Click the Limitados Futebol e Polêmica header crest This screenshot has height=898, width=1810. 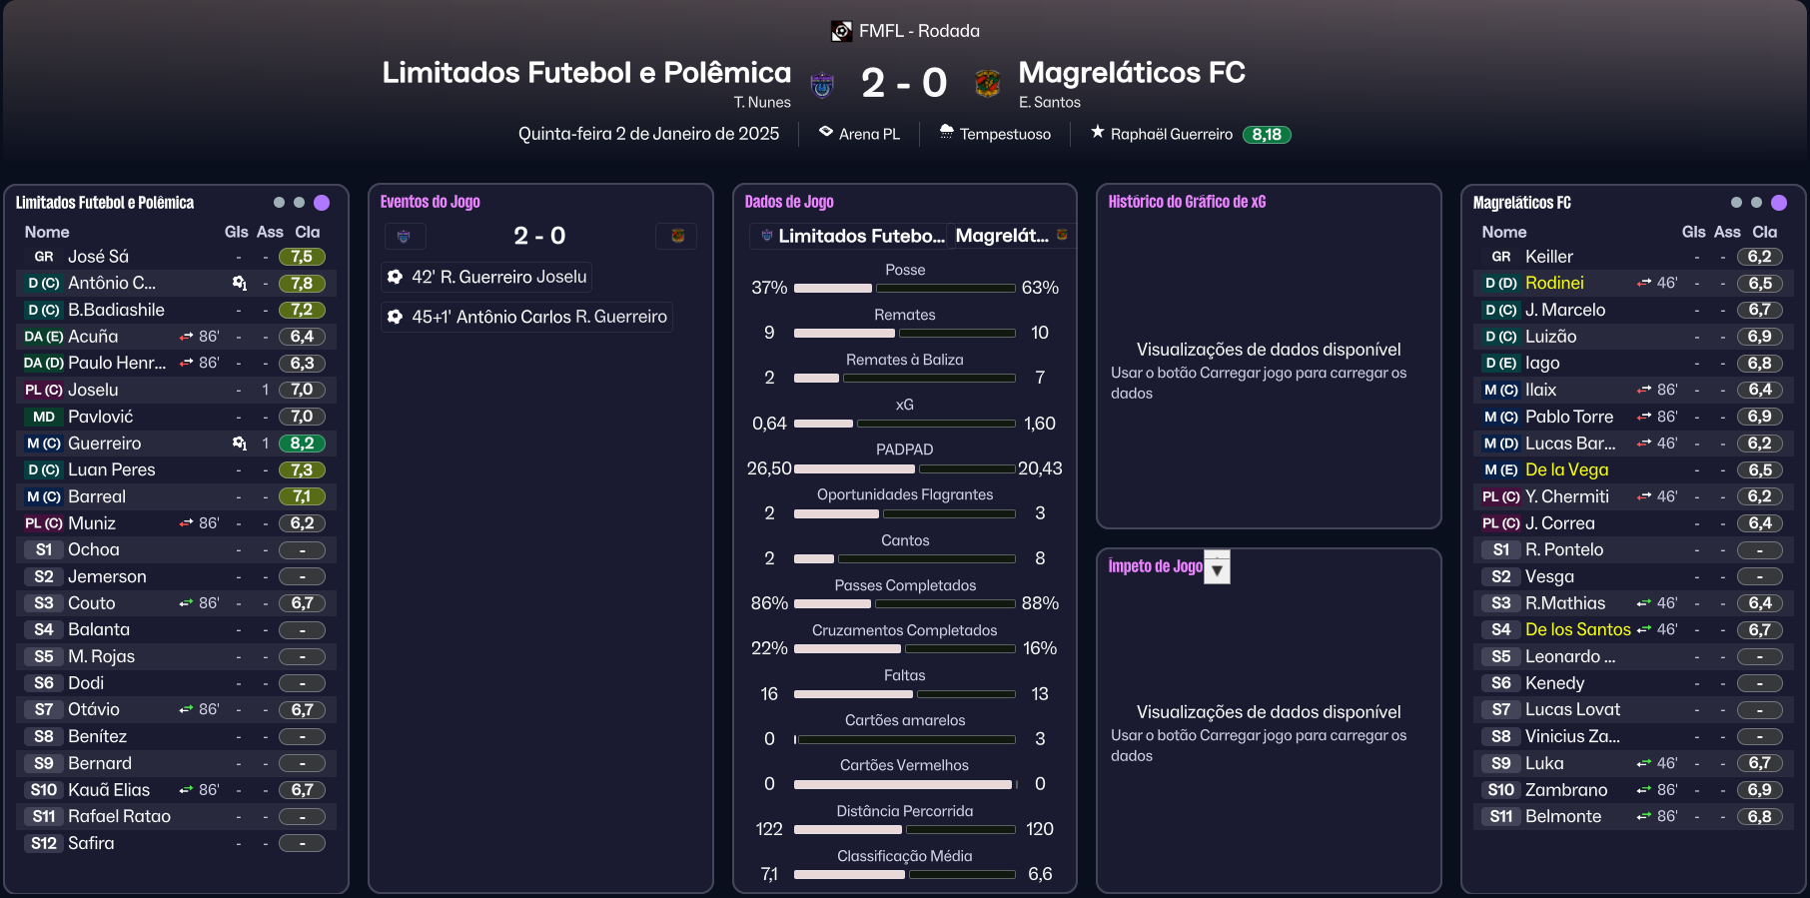(x=822, y=84)
